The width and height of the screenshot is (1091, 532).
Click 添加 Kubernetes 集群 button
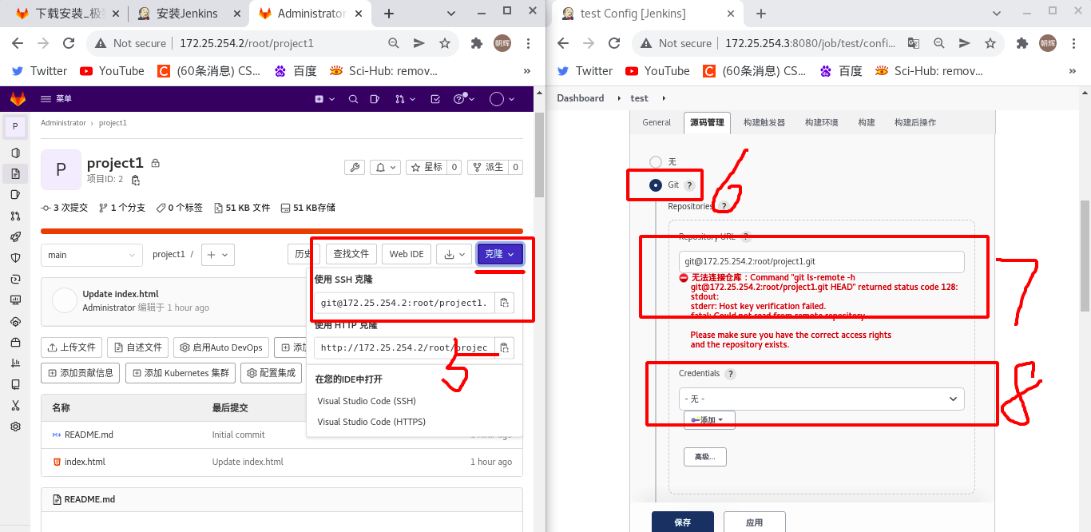[x=181, y=373]
